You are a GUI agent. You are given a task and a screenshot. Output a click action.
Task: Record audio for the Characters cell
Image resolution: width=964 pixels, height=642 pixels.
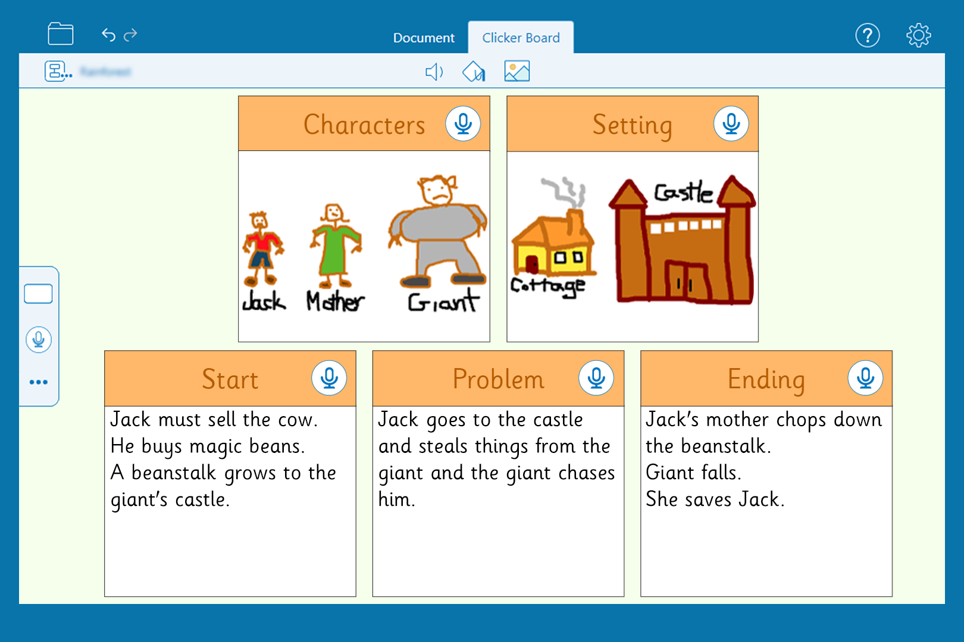point(463,124)
